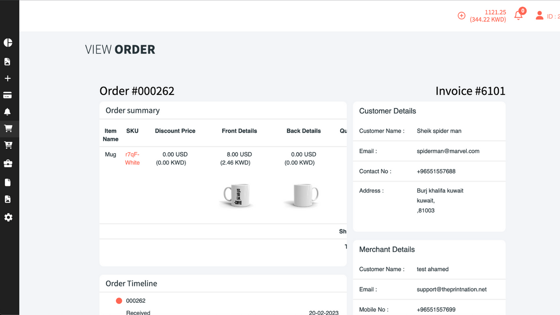Open the user profile icon top right

tap(539, 15)
